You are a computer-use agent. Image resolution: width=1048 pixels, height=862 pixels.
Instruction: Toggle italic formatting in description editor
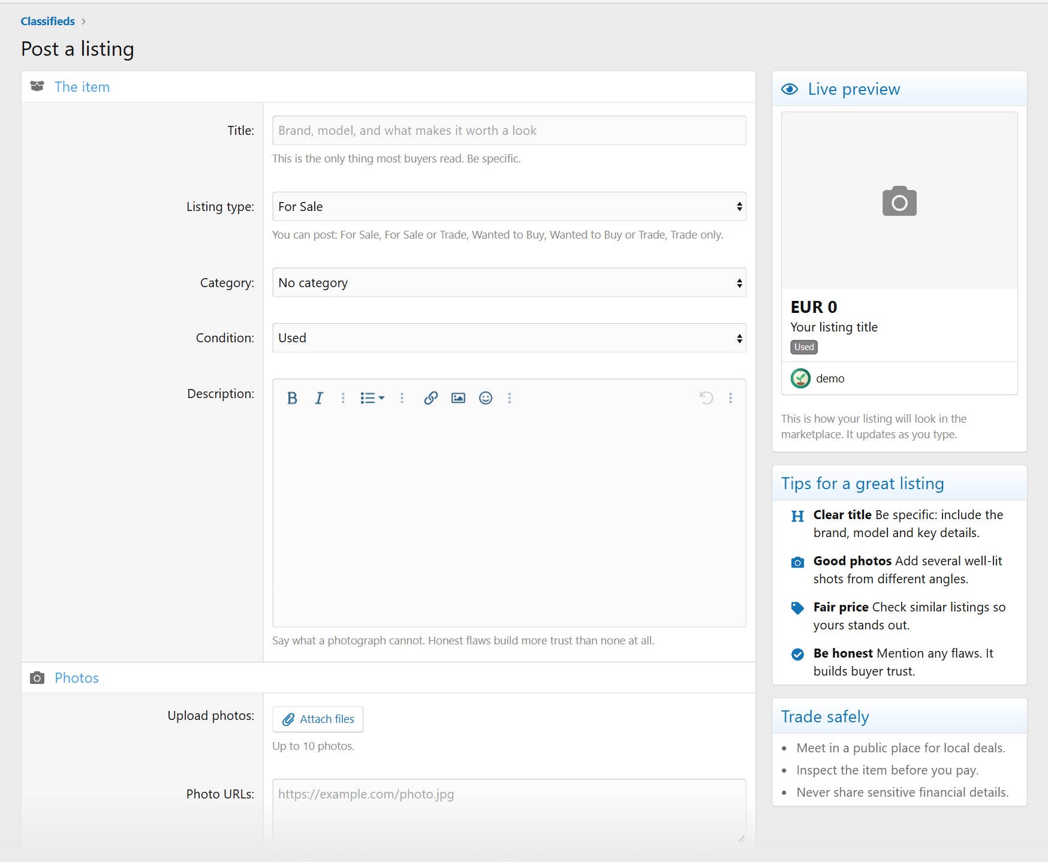click(319, 398)
